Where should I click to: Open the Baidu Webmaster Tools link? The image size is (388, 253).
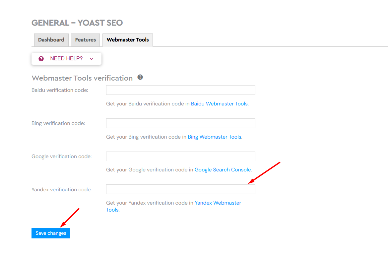tap(219, 104)
